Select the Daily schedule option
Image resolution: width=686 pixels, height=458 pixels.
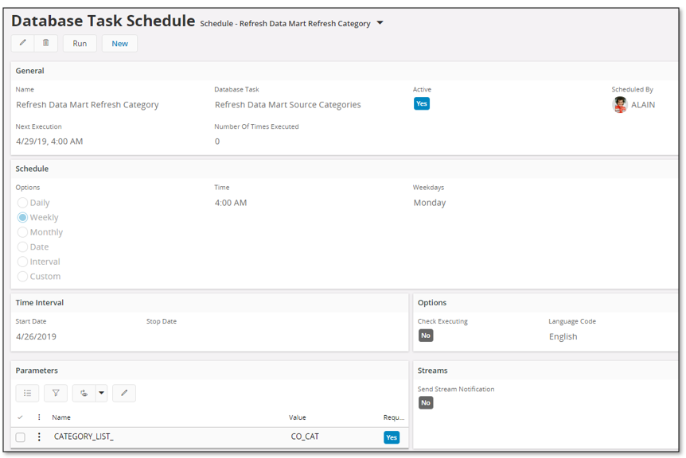click(x=22, y=203)
